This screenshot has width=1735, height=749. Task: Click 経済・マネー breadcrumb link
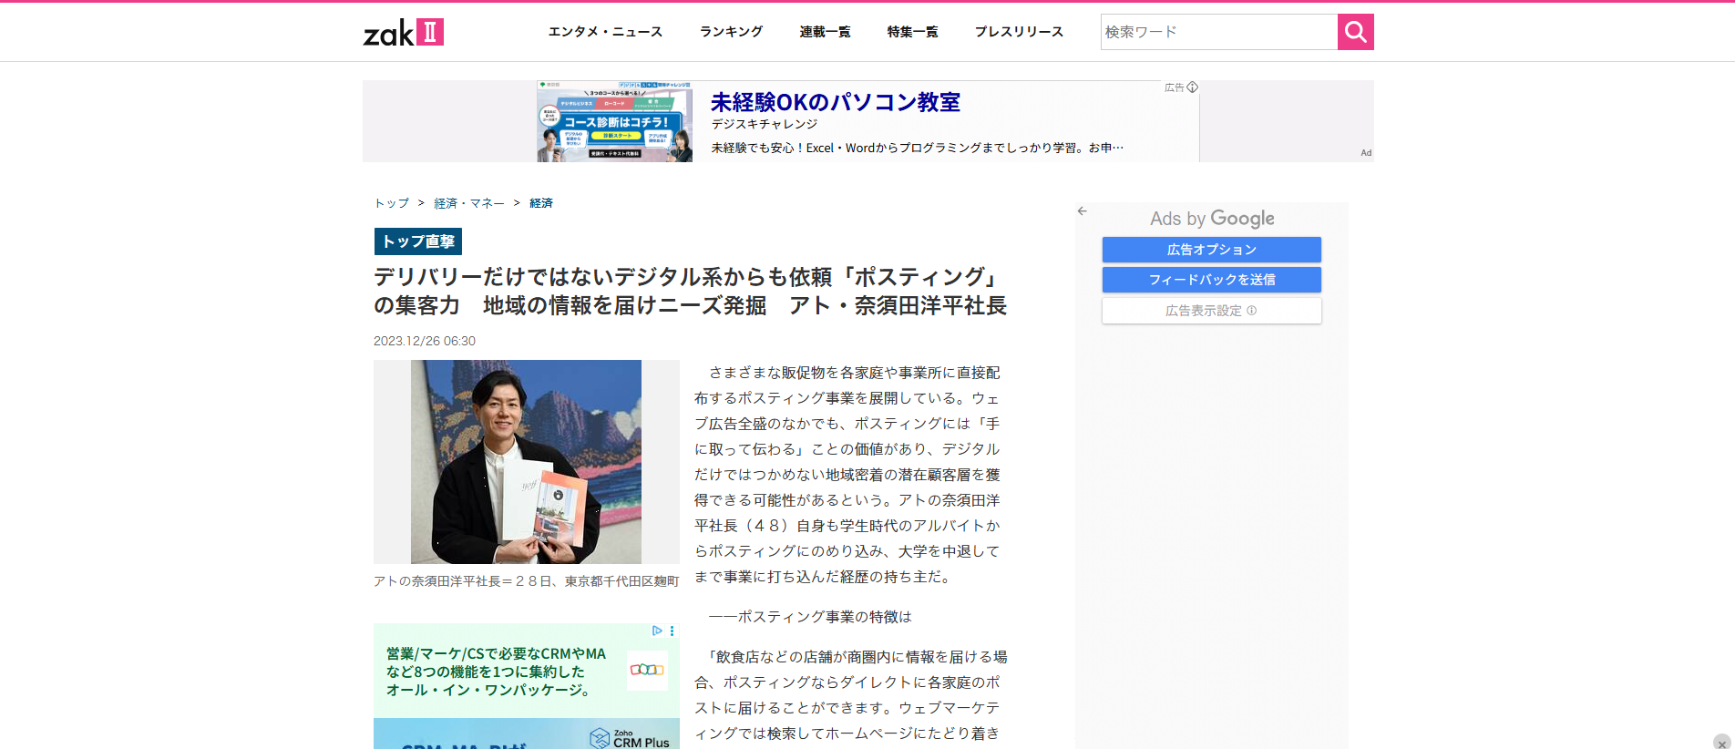pos(469,203)
